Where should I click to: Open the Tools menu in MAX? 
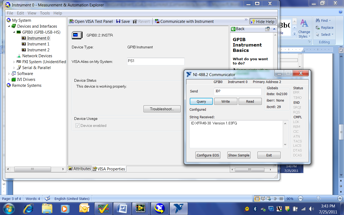(x=45, y=13)
